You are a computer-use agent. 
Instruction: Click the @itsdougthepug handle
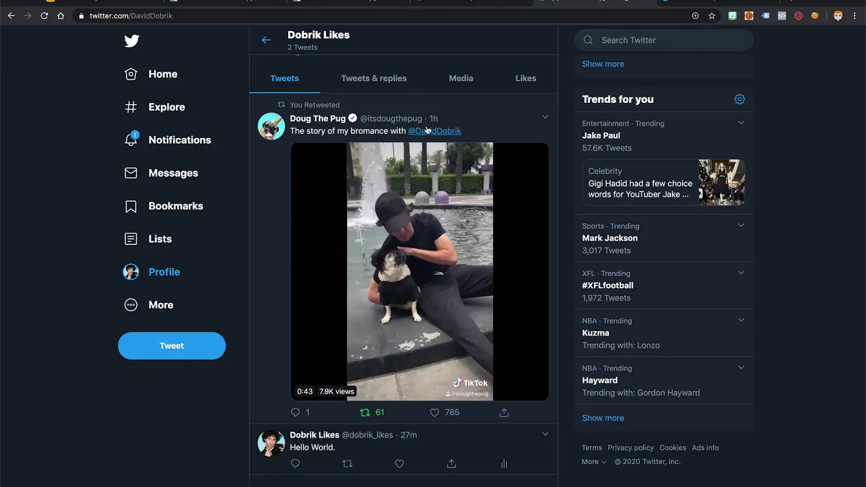tap(391, 118)
